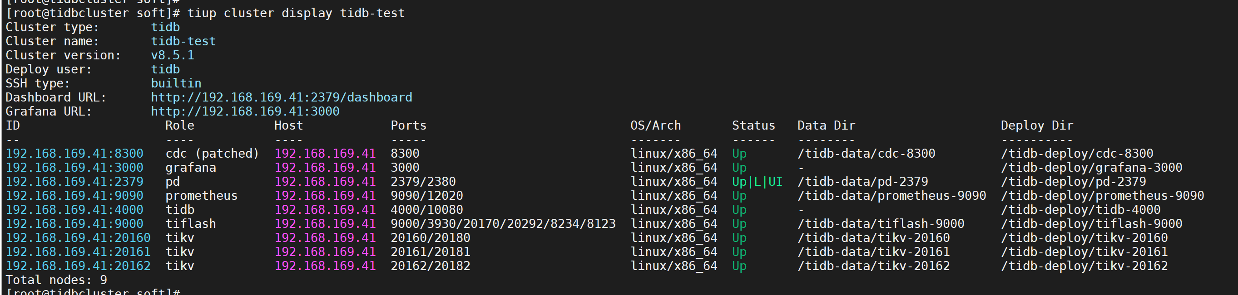Click the tiflash ports list starting with 9000/3930

(503, 223)
